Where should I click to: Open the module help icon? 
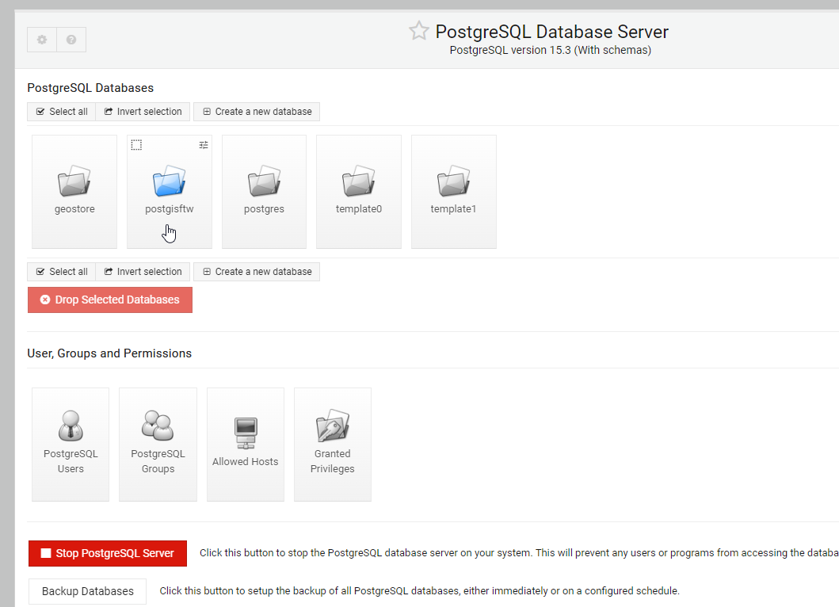[x=71, y=39]
